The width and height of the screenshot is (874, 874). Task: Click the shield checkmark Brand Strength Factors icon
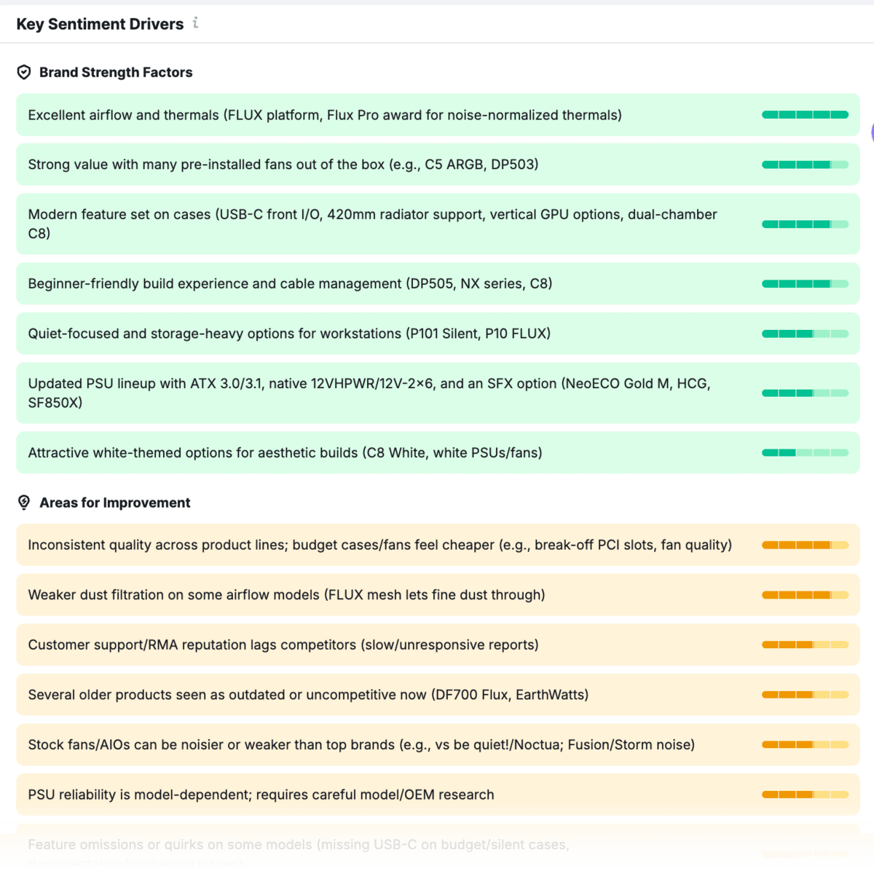(23, 72)
